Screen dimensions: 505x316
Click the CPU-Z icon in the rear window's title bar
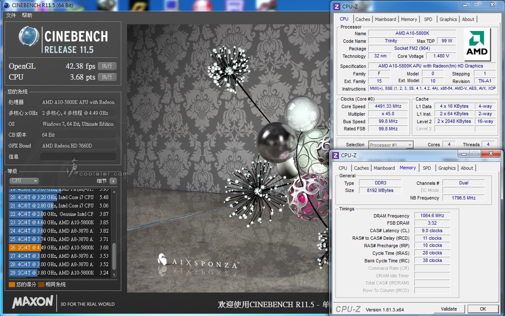[336, 6]
